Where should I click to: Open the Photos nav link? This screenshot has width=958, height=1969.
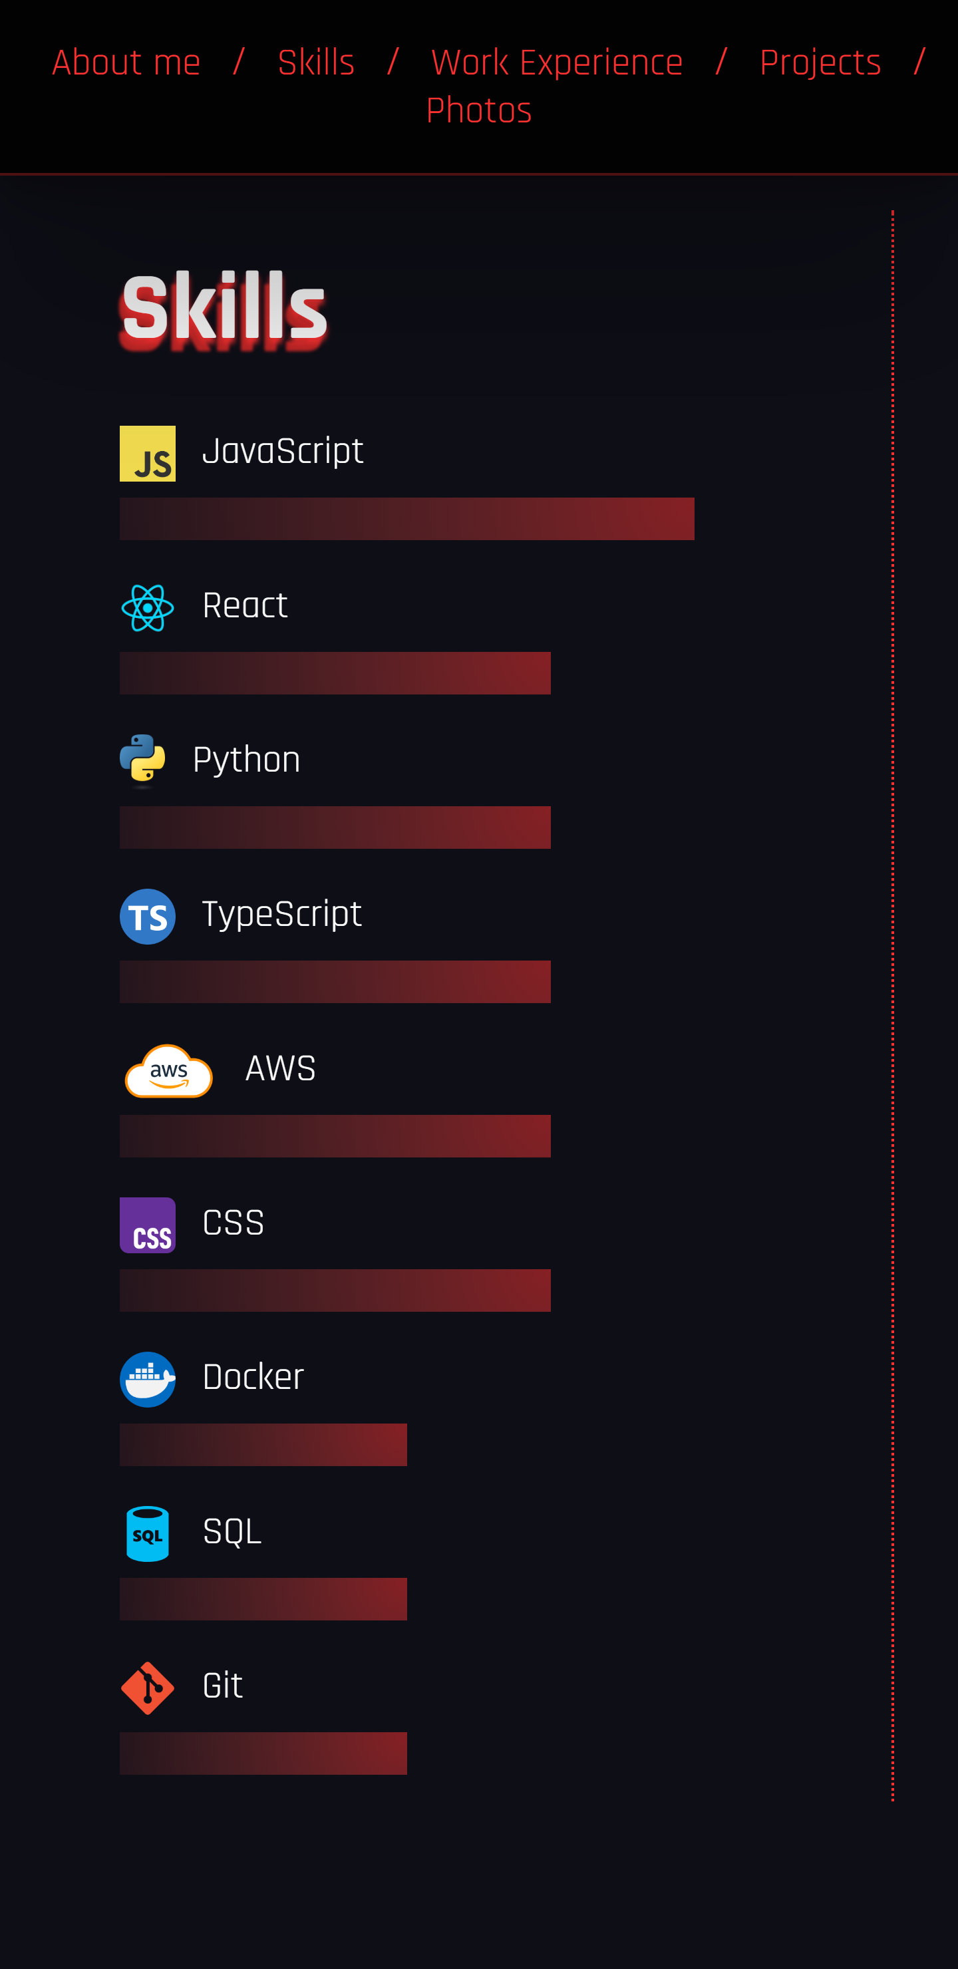pos(478,110)
